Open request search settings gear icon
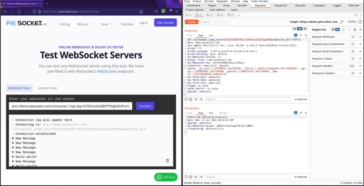Screen dimensions: 364x186 tap(190, 99)
